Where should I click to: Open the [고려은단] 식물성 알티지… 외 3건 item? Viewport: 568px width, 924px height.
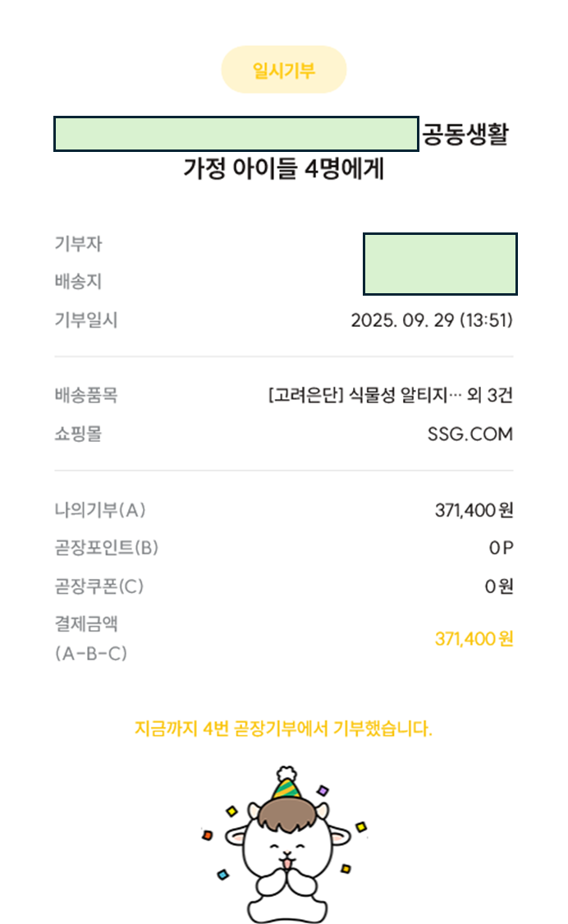(390, 396)
